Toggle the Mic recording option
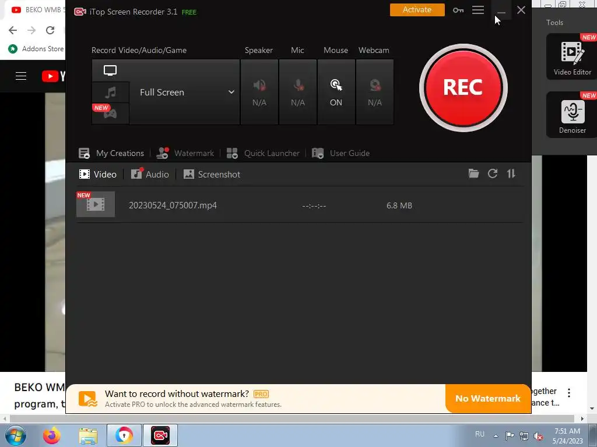597x447 pixels. click(x=298, y=92)
